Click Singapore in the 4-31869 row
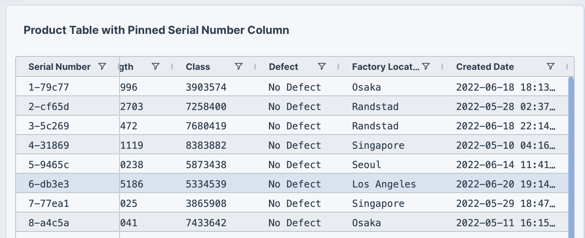 (378, 145)
